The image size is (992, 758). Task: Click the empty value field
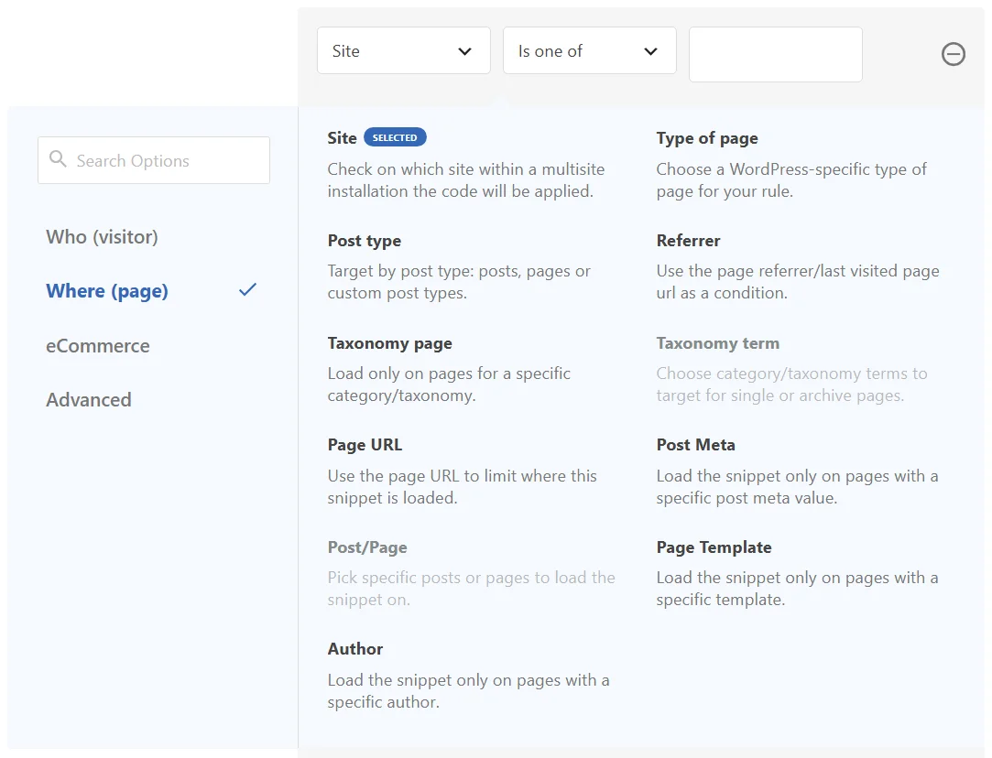776,54
